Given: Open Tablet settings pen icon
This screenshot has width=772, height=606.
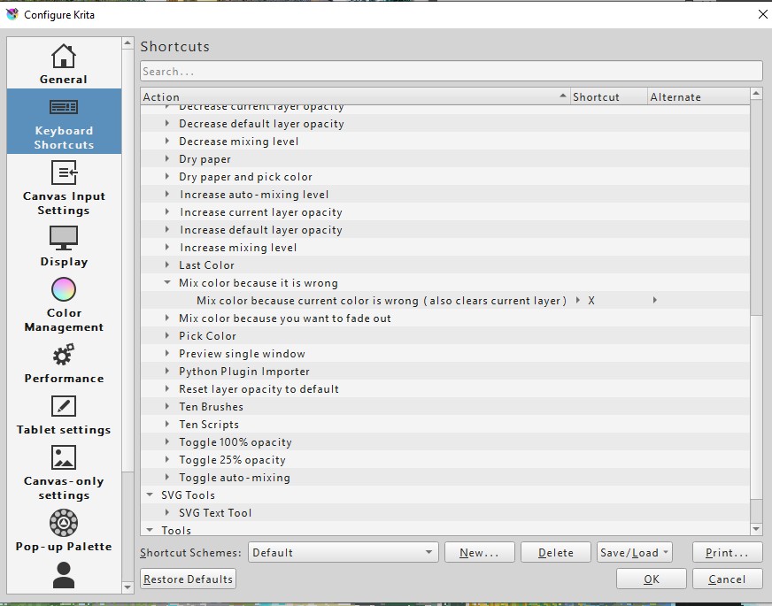Looking at the screenshot, I should pyautogui.click(x=64, y=406).
